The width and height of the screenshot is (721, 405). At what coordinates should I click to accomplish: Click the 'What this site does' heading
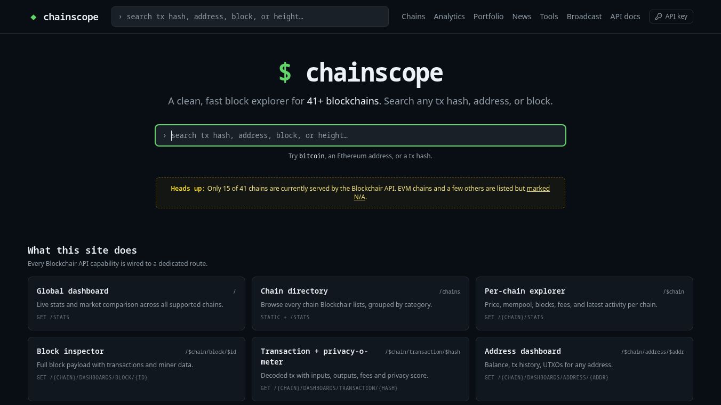(x=82, y=250)
